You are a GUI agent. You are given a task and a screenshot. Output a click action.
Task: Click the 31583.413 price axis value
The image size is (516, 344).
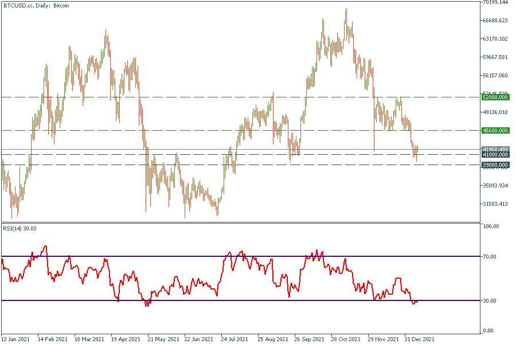(x=495, y=204)
